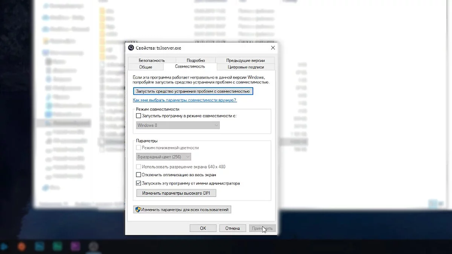Switch to the 'Безопасность' tab
Image resolution: width=452 pixels, height=254 pixels.
tap(151, 60)
